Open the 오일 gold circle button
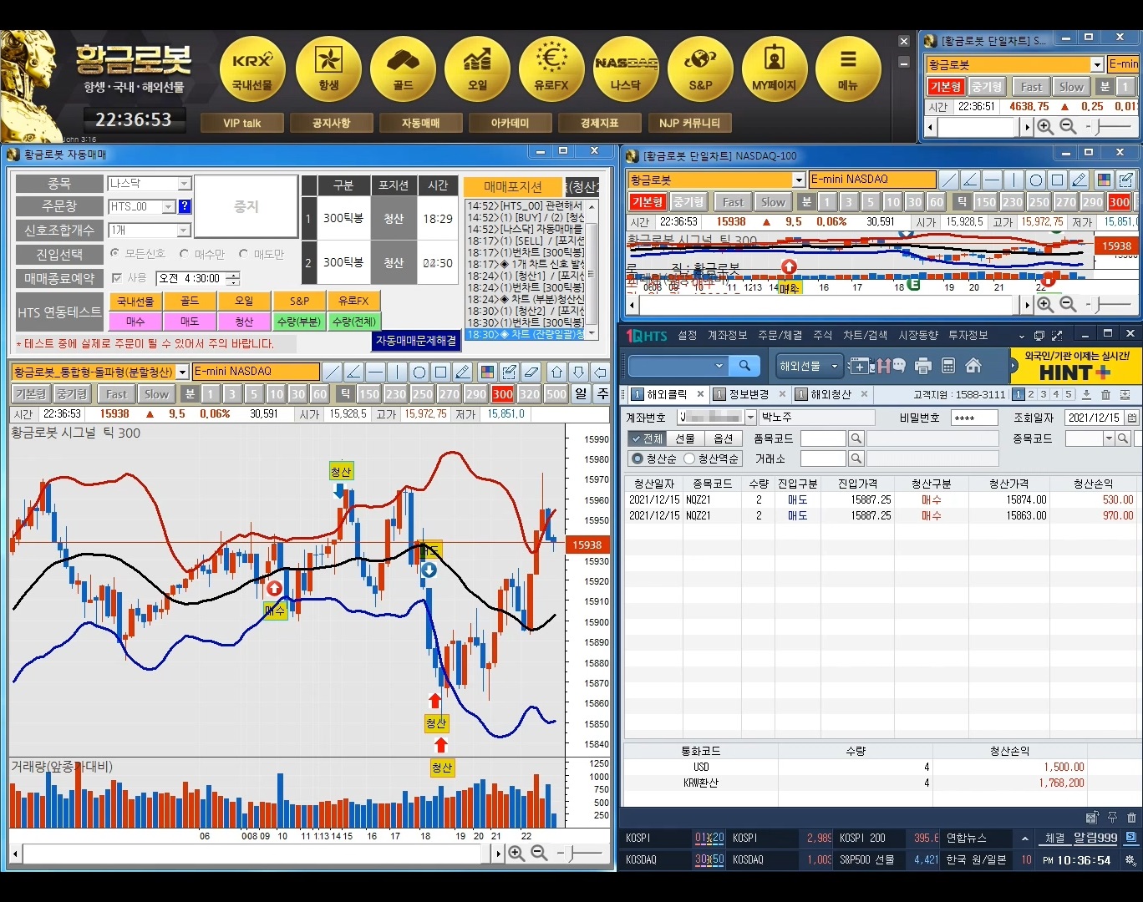Screen dimensions: 1143x902 click(477, 68)
